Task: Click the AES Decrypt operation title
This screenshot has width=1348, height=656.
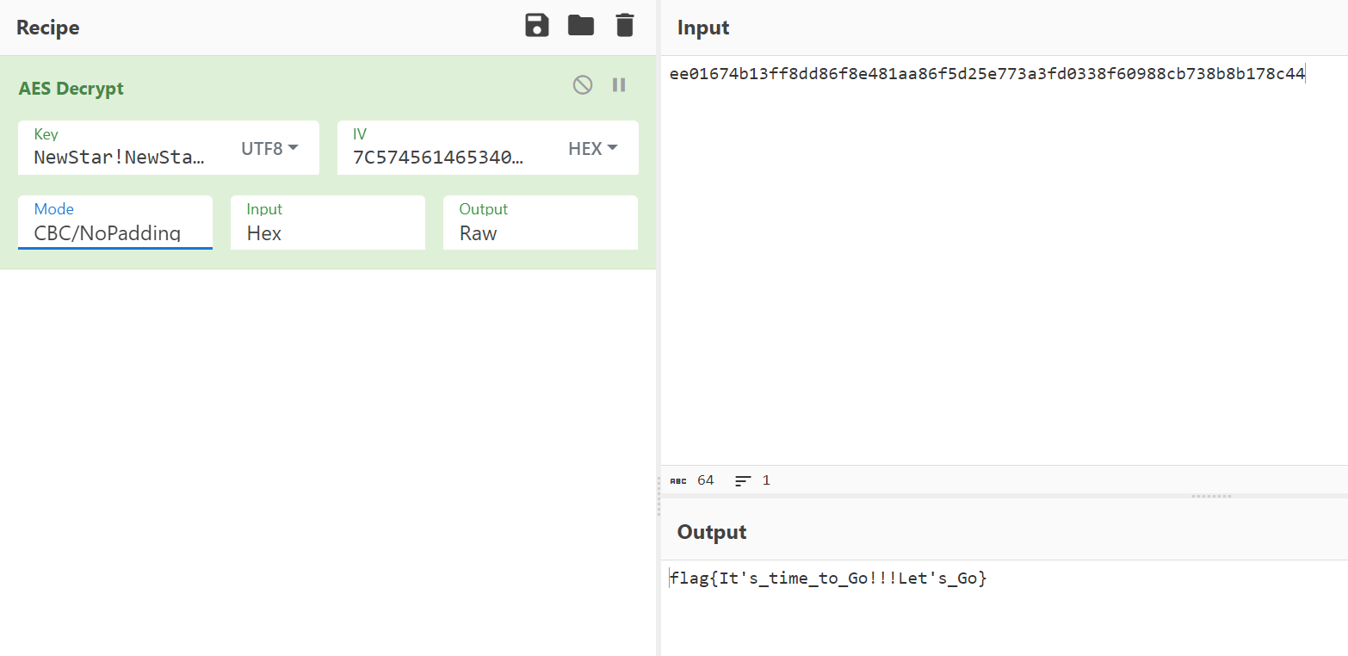Action: (71, 89)
